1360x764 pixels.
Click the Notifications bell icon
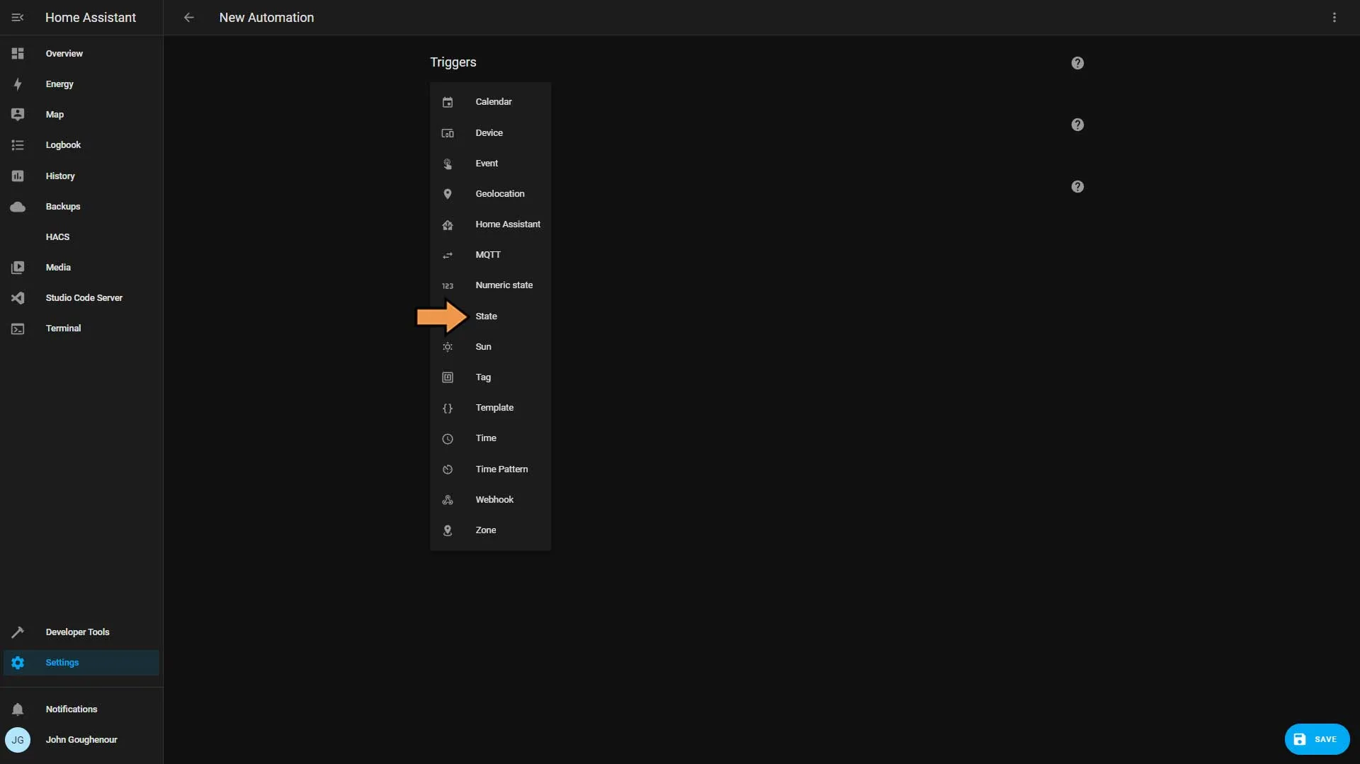(x=18, y=709)
